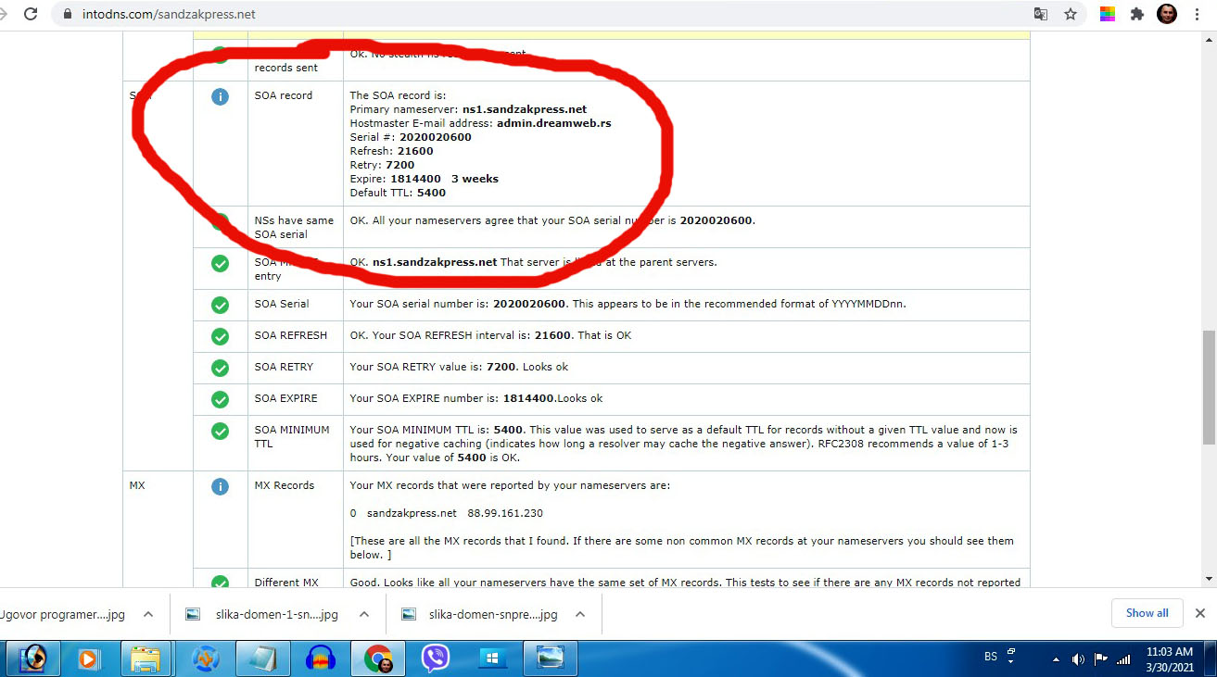Click the green check beside SOA REFRESH
This screenshot has height=677, width=1217.
220,336
